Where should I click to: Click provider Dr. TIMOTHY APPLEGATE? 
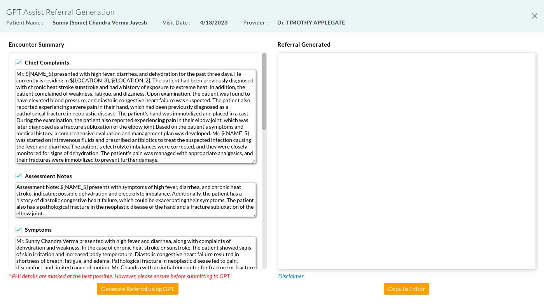click(x=311, y=23)
